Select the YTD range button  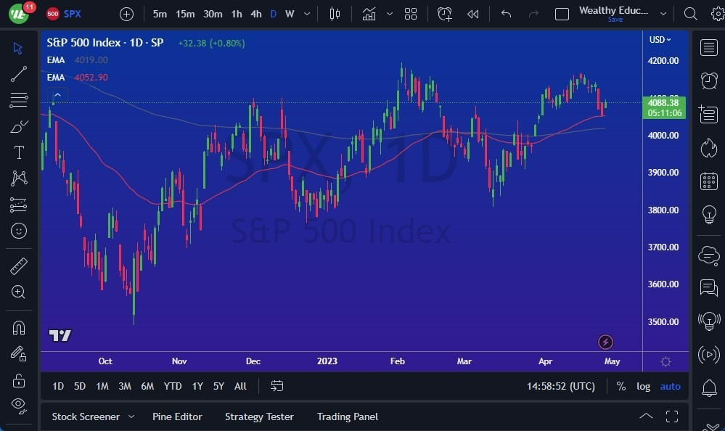(x=172, y=386)
